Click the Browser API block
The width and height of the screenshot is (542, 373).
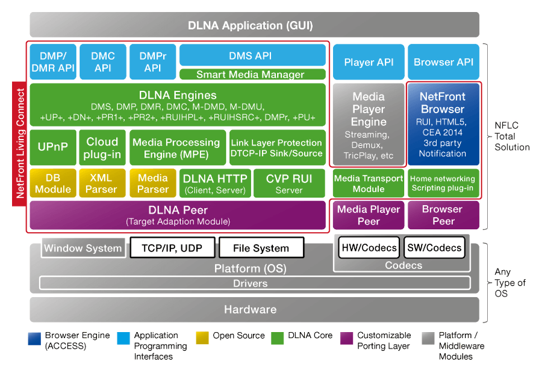443,62
